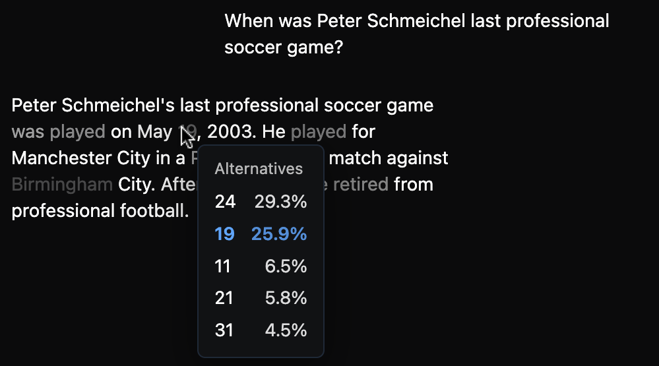The height and width of the screenshot is (366, 659).
Task: Select alternative token 24 at 29.3%
Action: [261, 202]
